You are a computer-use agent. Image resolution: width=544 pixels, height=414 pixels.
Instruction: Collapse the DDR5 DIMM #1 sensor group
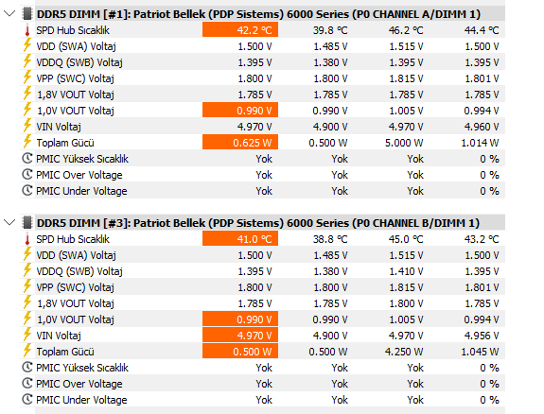pyautogui.click(x=9, y=14)
